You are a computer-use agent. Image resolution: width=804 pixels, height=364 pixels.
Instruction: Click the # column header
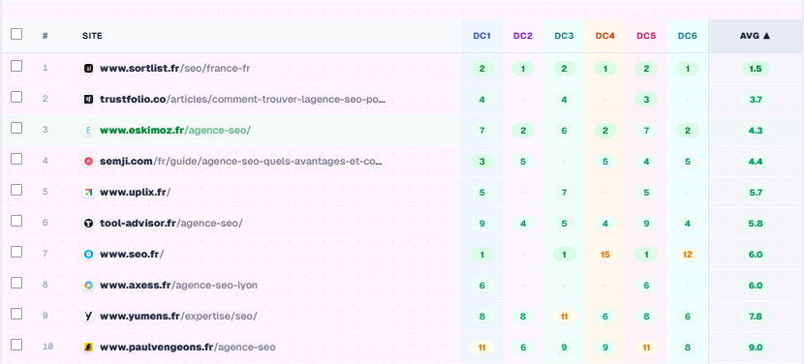[46, 36]
